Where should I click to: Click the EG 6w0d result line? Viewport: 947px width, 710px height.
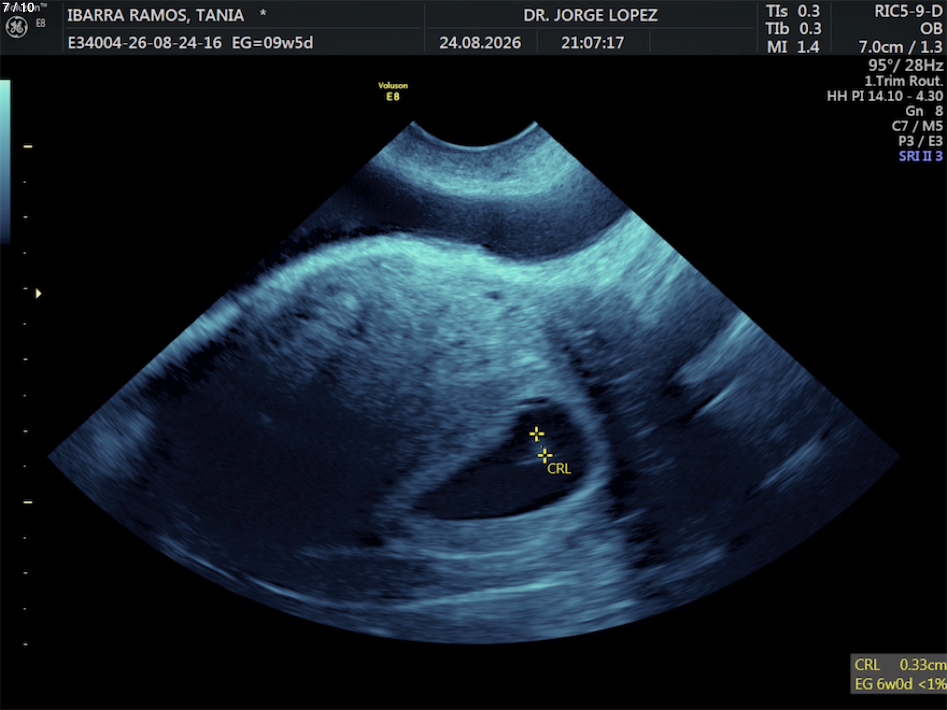click(x=900, y=684)
